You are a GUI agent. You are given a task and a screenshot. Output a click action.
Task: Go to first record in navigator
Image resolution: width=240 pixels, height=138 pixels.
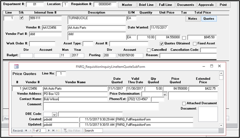(26, 131)
